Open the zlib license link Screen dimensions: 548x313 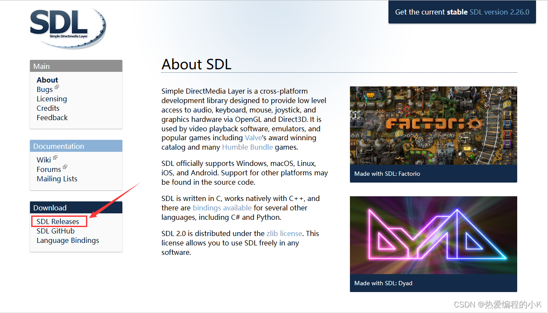(x=284, y=234)
